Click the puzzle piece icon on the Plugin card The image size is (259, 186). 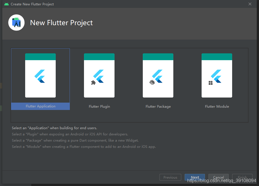93,83
